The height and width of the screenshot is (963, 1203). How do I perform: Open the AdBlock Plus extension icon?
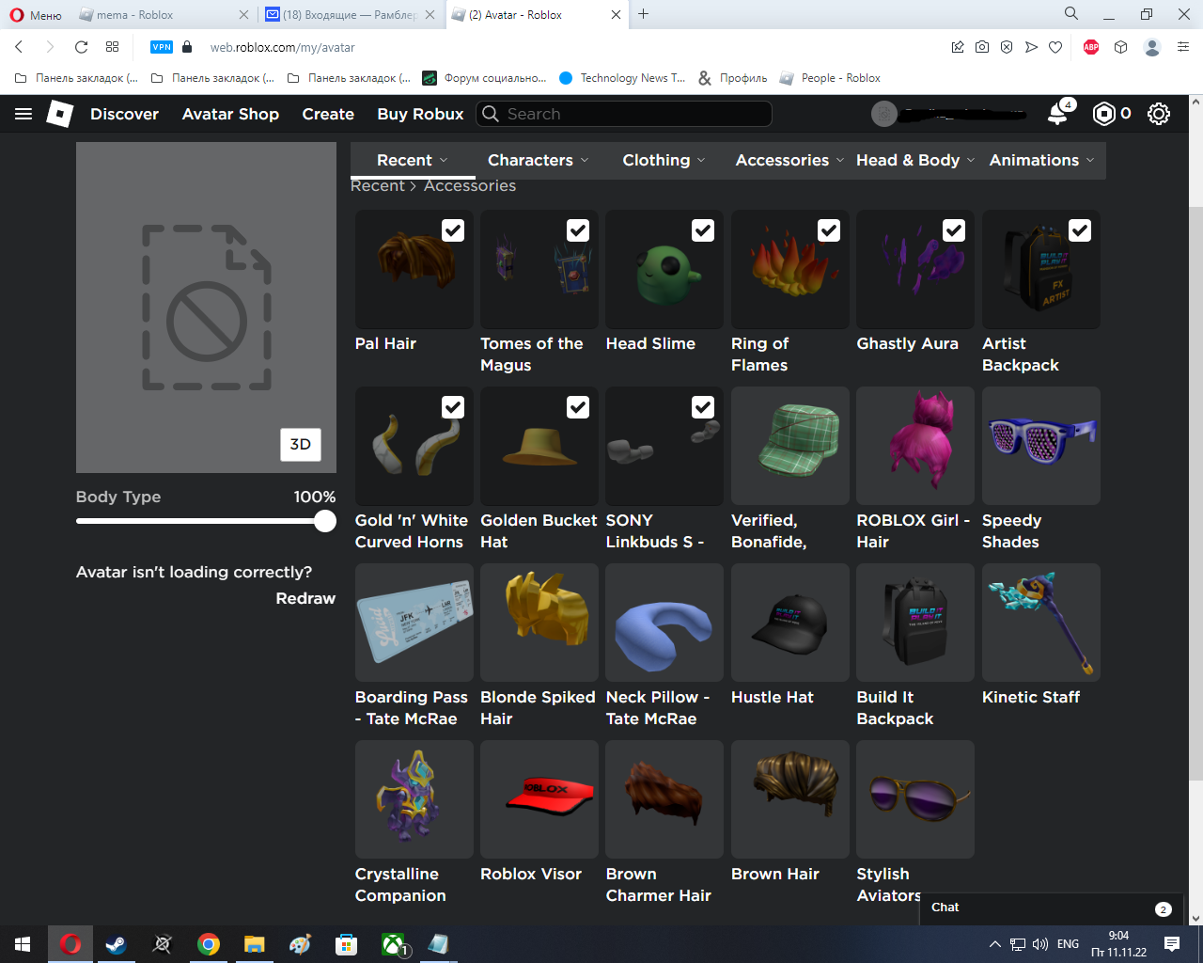click(x=1091, y=47)
